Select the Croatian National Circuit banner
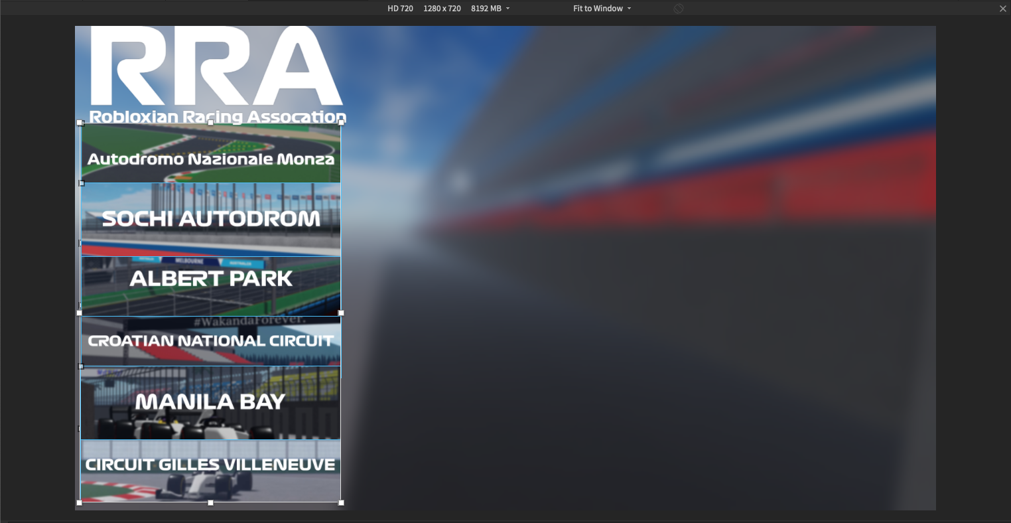The width and height of the screenshot is (1011, 523). pos(211,341)
